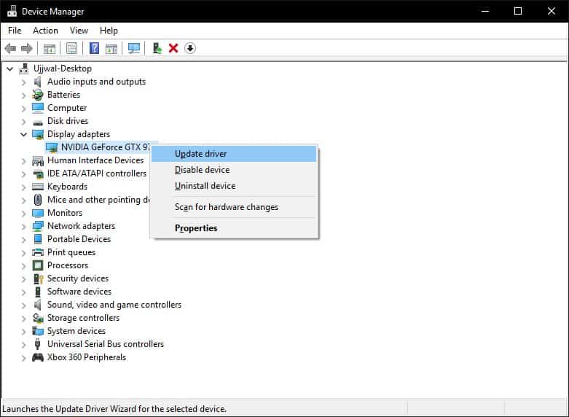569x417 pixels.
Task: Click the Disable device down-arrow icon
Action: (x=190, y=48)
